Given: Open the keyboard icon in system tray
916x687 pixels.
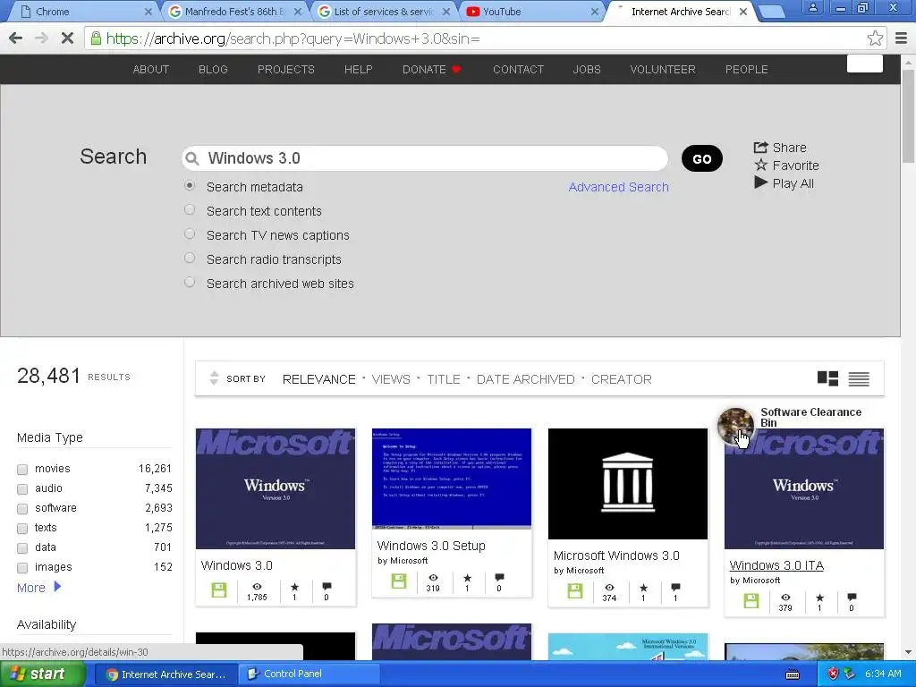Looking at the screenshot, I should pyautogui.click(x=793, y=674).
